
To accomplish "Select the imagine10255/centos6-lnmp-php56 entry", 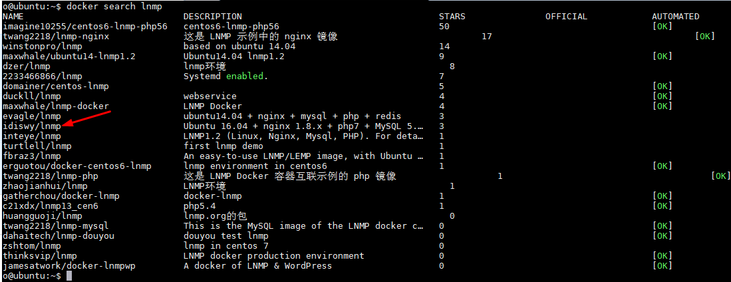I will click(85, 27).
